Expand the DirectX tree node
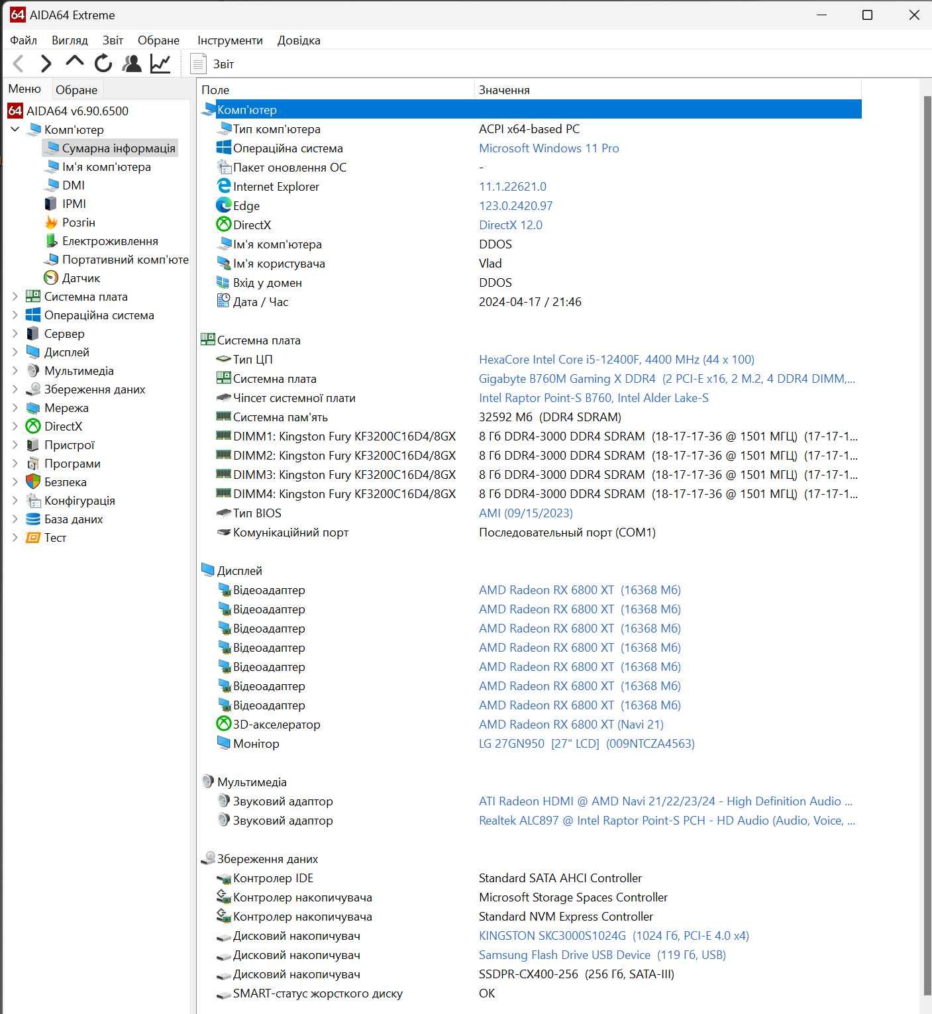932x1014 pixels. (x=15, y=426)
